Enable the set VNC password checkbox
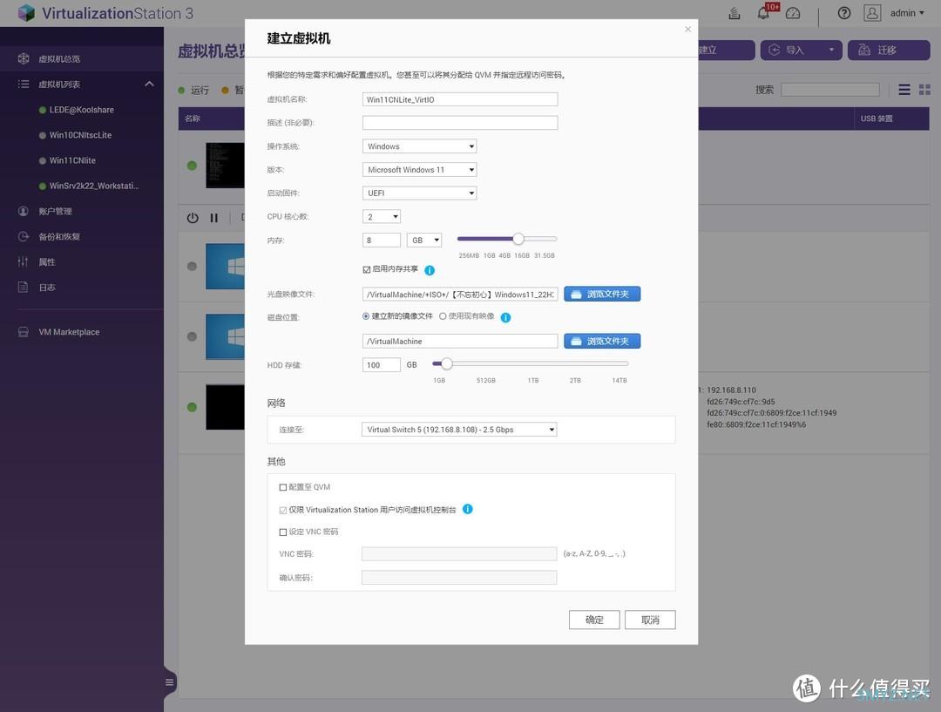This screenshot has height=712, width=941. point(282,532)
